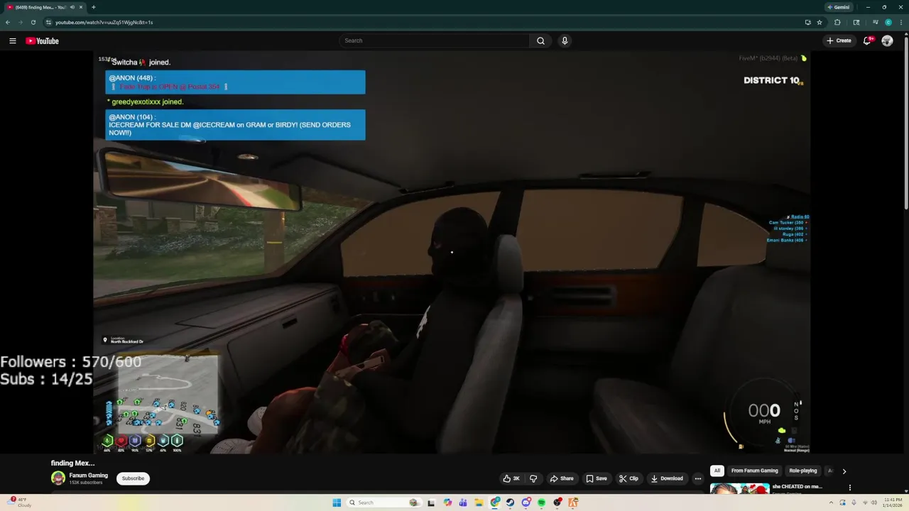Go back in the browser
This screenshot has width=909, height=511.
8,22
